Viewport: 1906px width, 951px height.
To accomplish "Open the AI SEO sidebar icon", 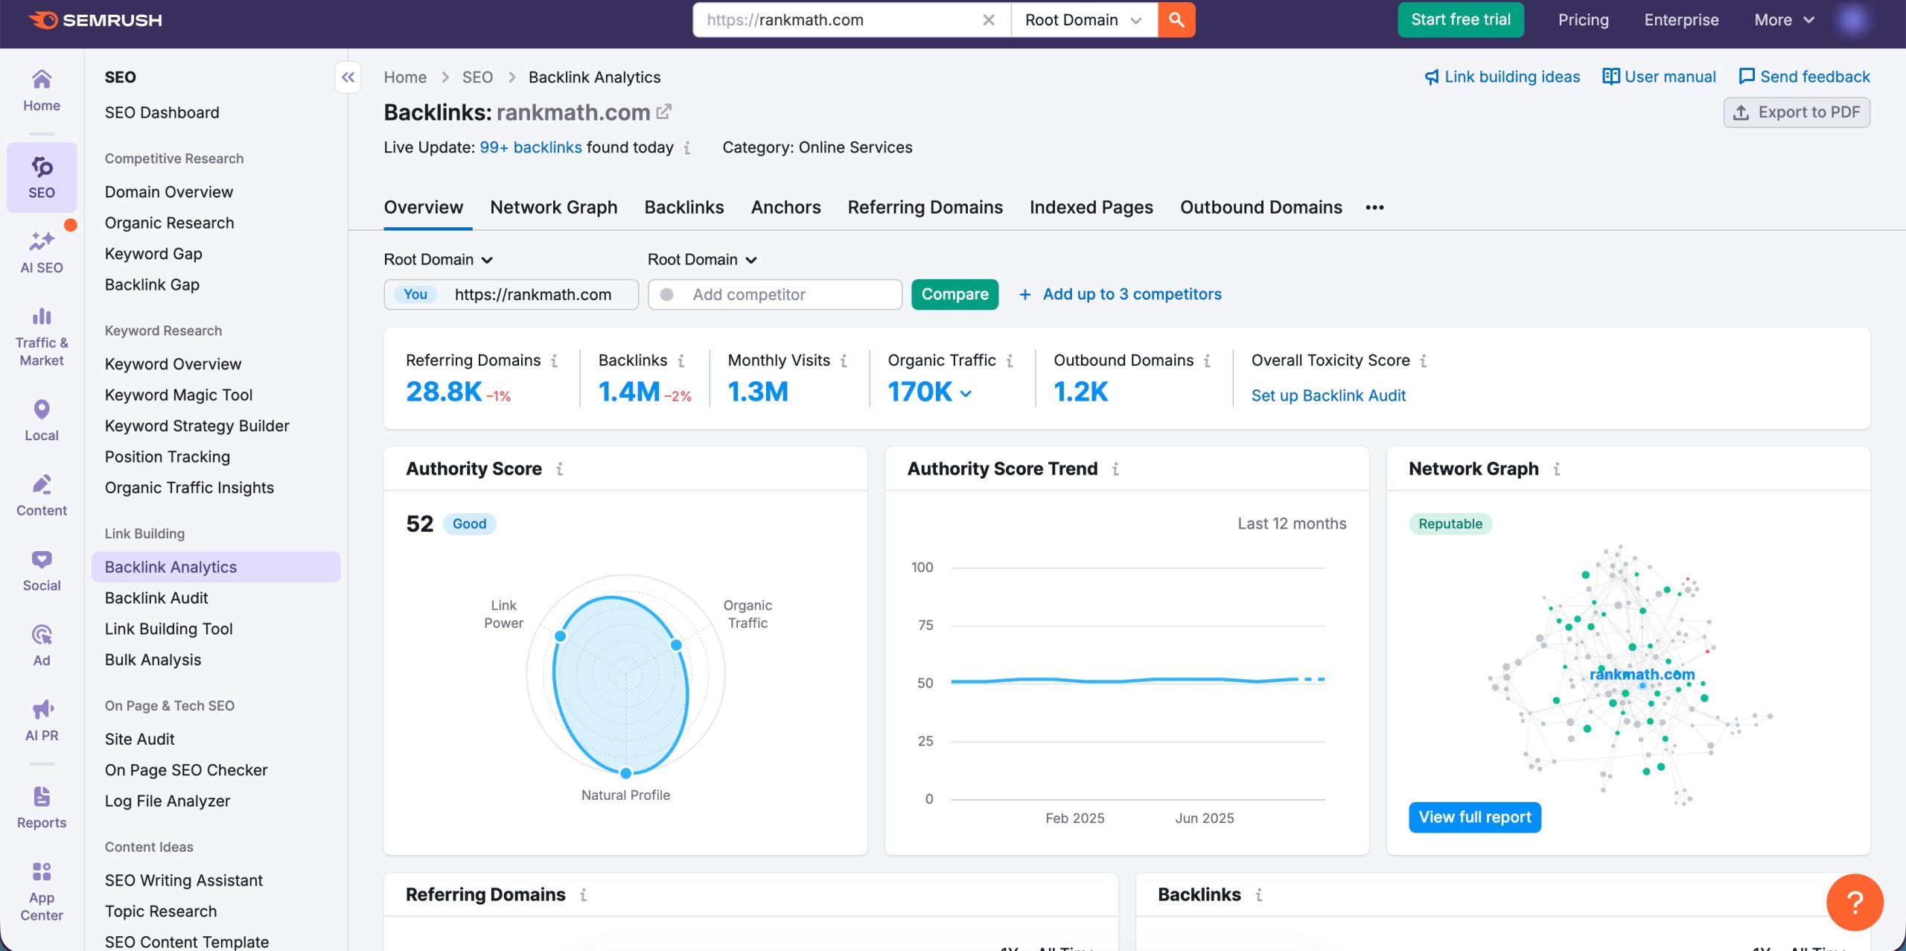I will click(41, 246).
